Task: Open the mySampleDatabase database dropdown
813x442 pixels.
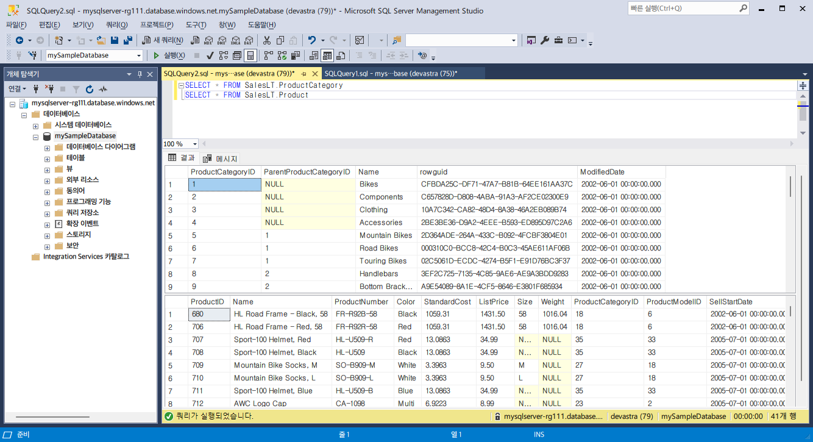Action: [x=139, y=55]
